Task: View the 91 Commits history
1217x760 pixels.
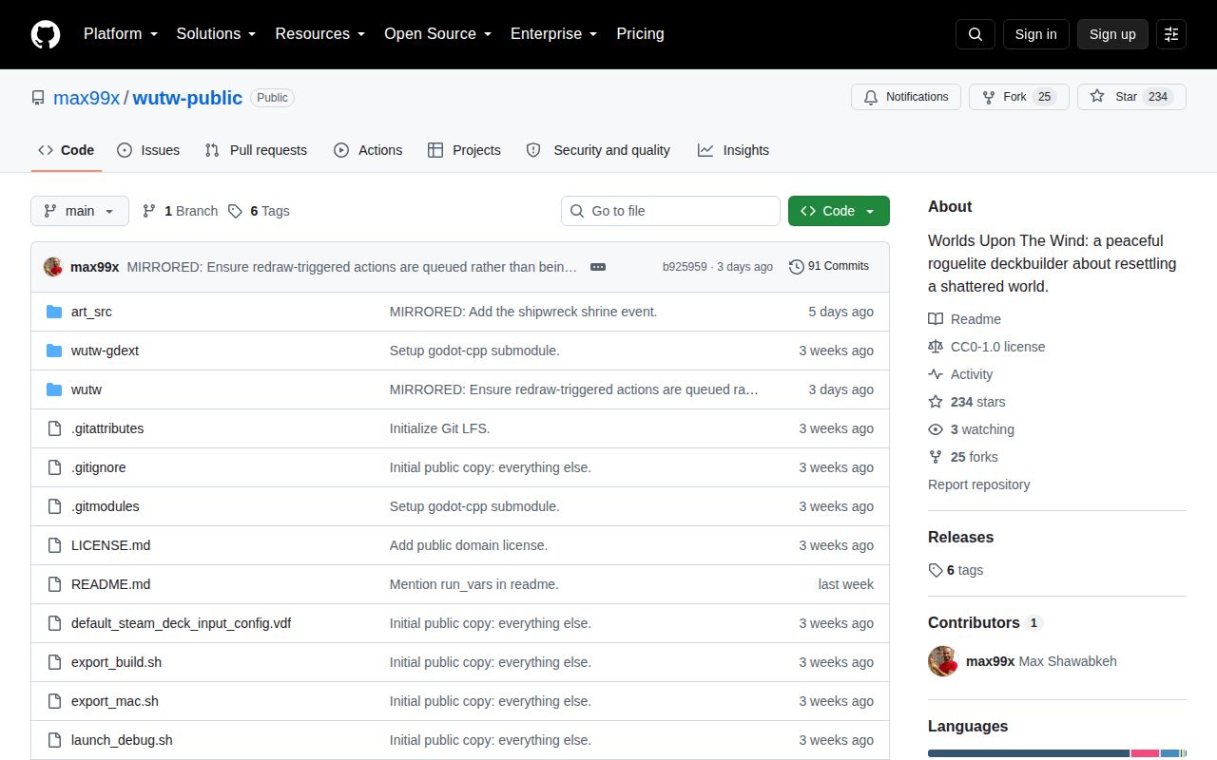Action: click(x=829, y=267)
